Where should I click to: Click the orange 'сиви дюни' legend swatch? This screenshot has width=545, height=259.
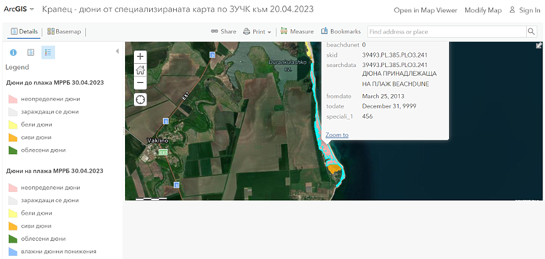pyautogui.click(x=12, y=137)
